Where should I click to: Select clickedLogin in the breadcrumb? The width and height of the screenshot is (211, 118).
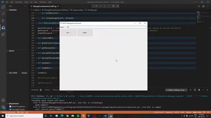pyautogui.click(x=92, y=10)
